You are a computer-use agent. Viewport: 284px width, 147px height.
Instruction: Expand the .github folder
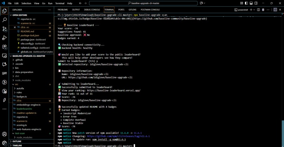click(13, 60)
